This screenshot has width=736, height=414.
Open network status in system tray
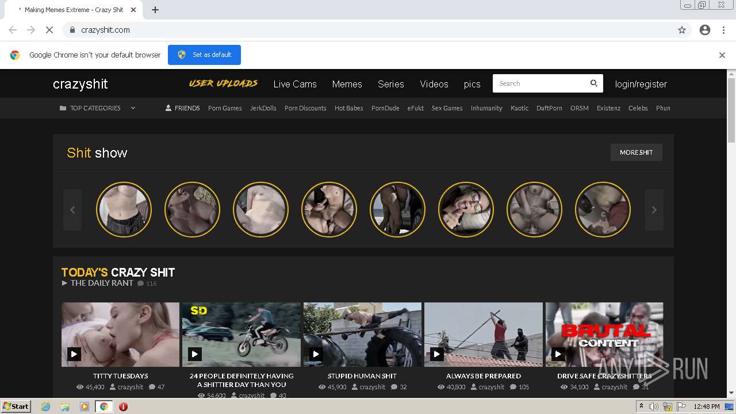pos(668,407)
